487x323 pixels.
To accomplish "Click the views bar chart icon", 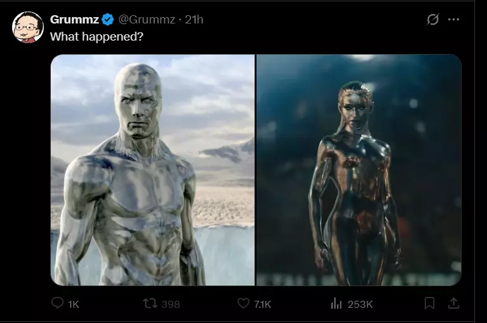I will (x=337, y=304).
